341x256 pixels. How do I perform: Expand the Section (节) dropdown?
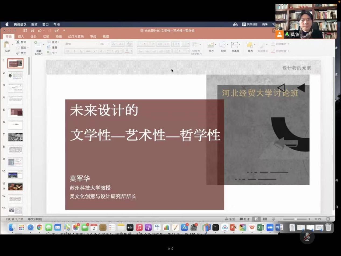[x=53, y=53]
